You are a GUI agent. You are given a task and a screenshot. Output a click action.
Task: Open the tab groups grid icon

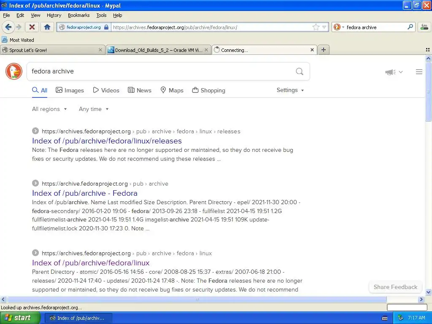tap(428, 50)
